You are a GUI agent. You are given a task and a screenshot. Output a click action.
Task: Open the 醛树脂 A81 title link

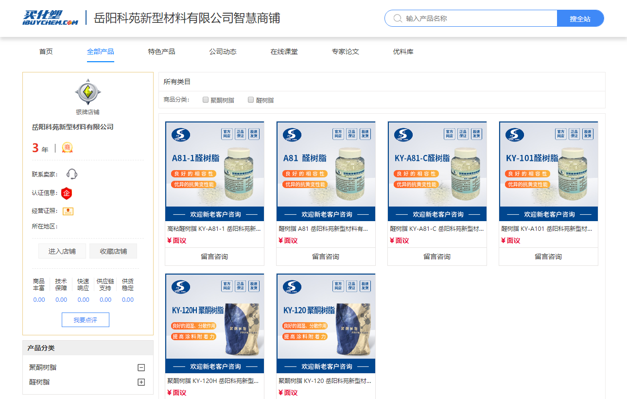click(324, 228)
